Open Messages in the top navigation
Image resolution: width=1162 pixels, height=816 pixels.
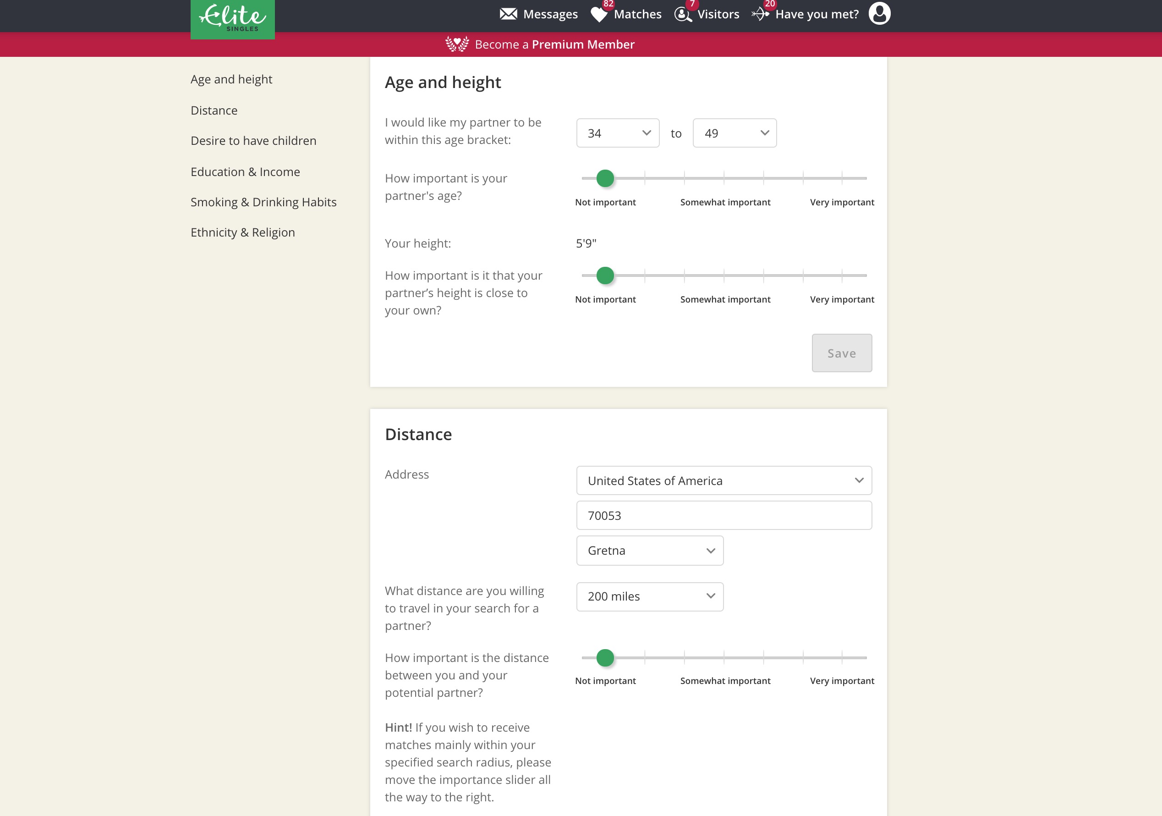click(x=550, y=14)
